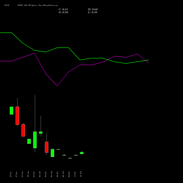Click the 30 Jan date label
183x183 pixels.
(28, 174)
